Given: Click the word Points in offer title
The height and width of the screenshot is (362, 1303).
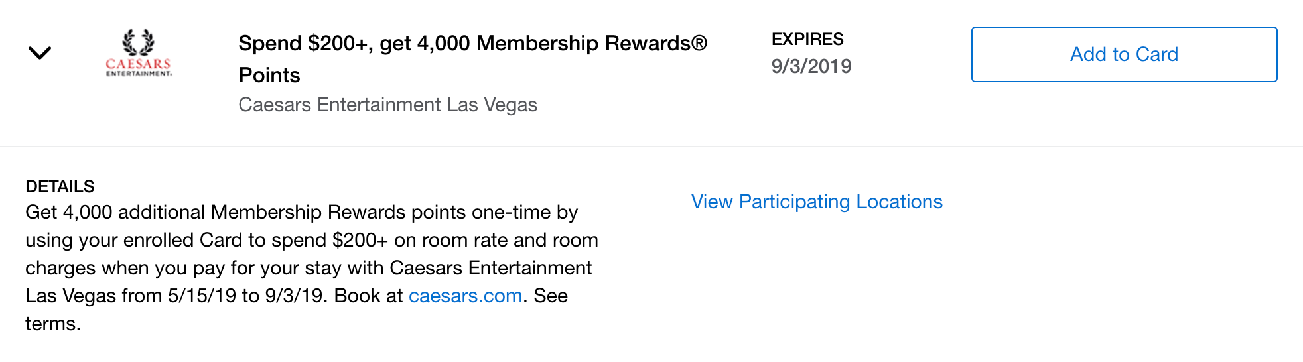Looking at the screenshot, I should point(269,75).
